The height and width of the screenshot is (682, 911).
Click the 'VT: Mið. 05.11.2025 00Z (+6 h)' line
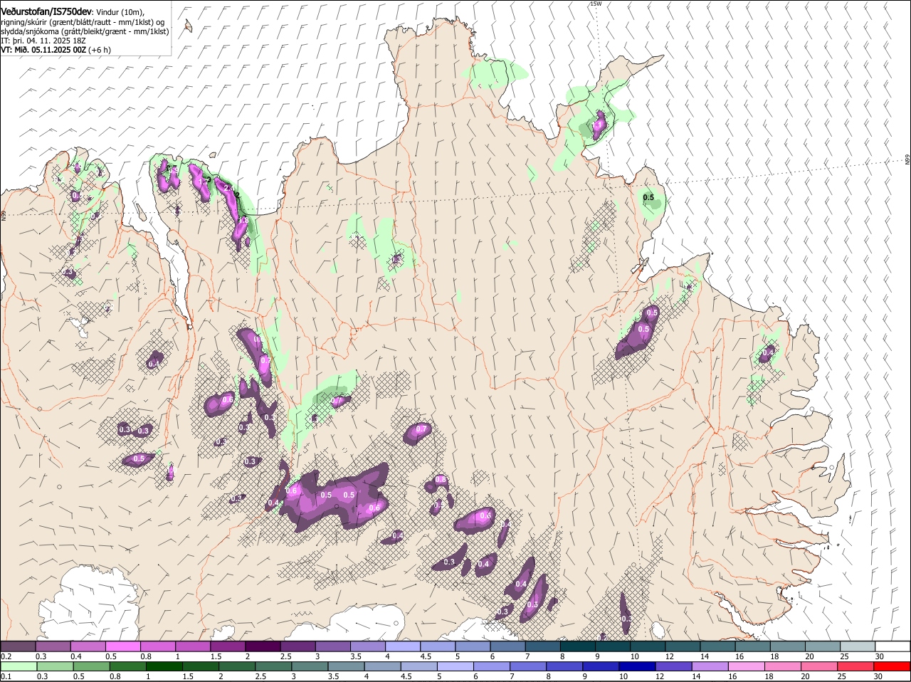click(56, 50)
